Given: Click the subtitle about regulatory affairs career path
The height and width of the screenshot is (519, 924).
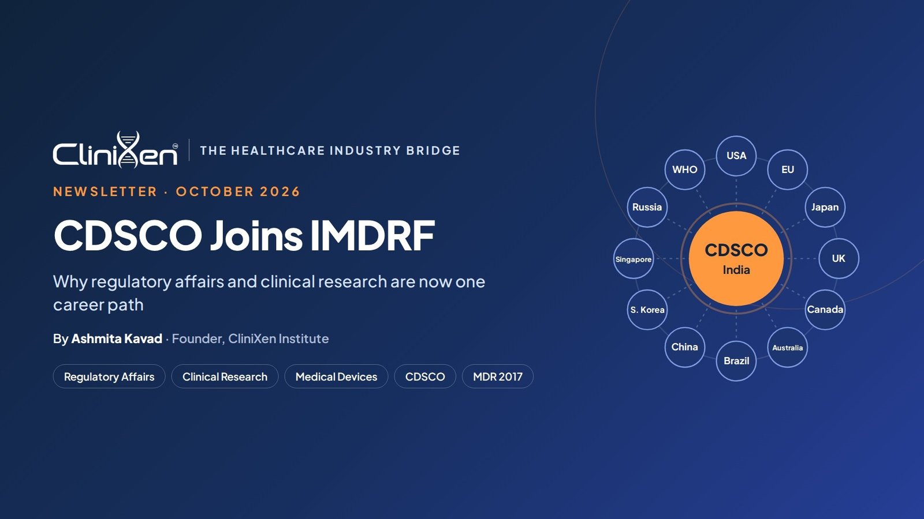Looking at the screenshot, I should tap(269, 293).
